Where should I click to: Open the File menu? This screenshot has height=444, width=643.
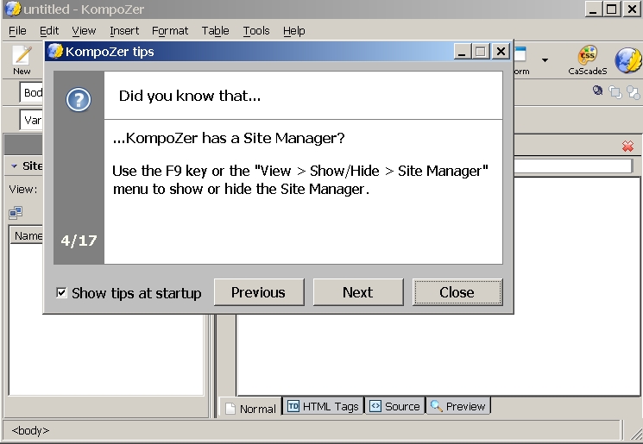coord(17,31)
